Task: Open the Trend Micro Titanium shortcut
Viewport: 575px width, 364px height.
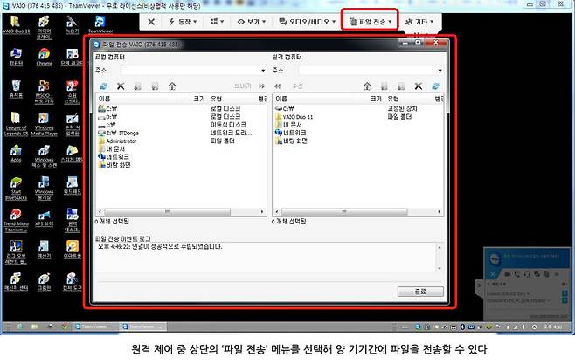Action: click(x=16, y=221)
